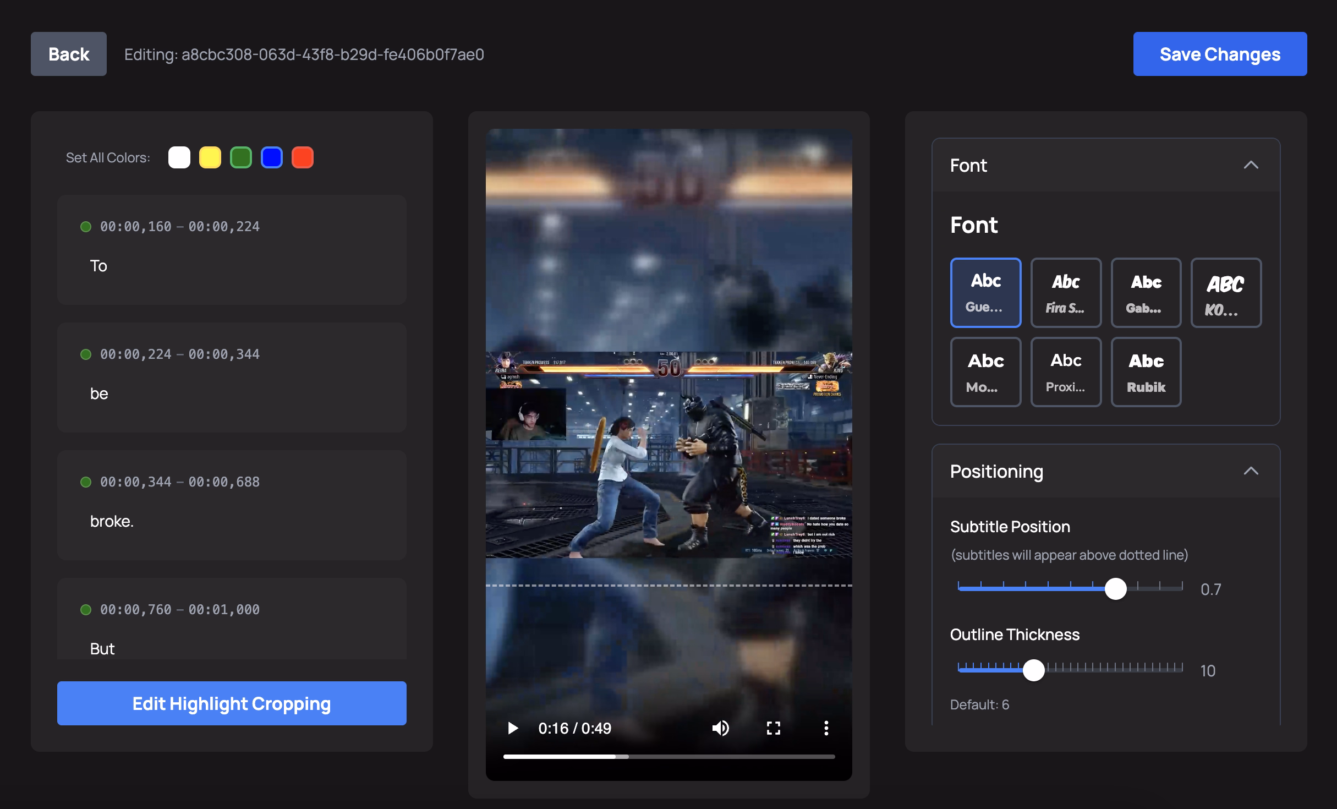This screenshot has height=809, width=1337.
Task: Open video more options menu
Action: point(826,728)
